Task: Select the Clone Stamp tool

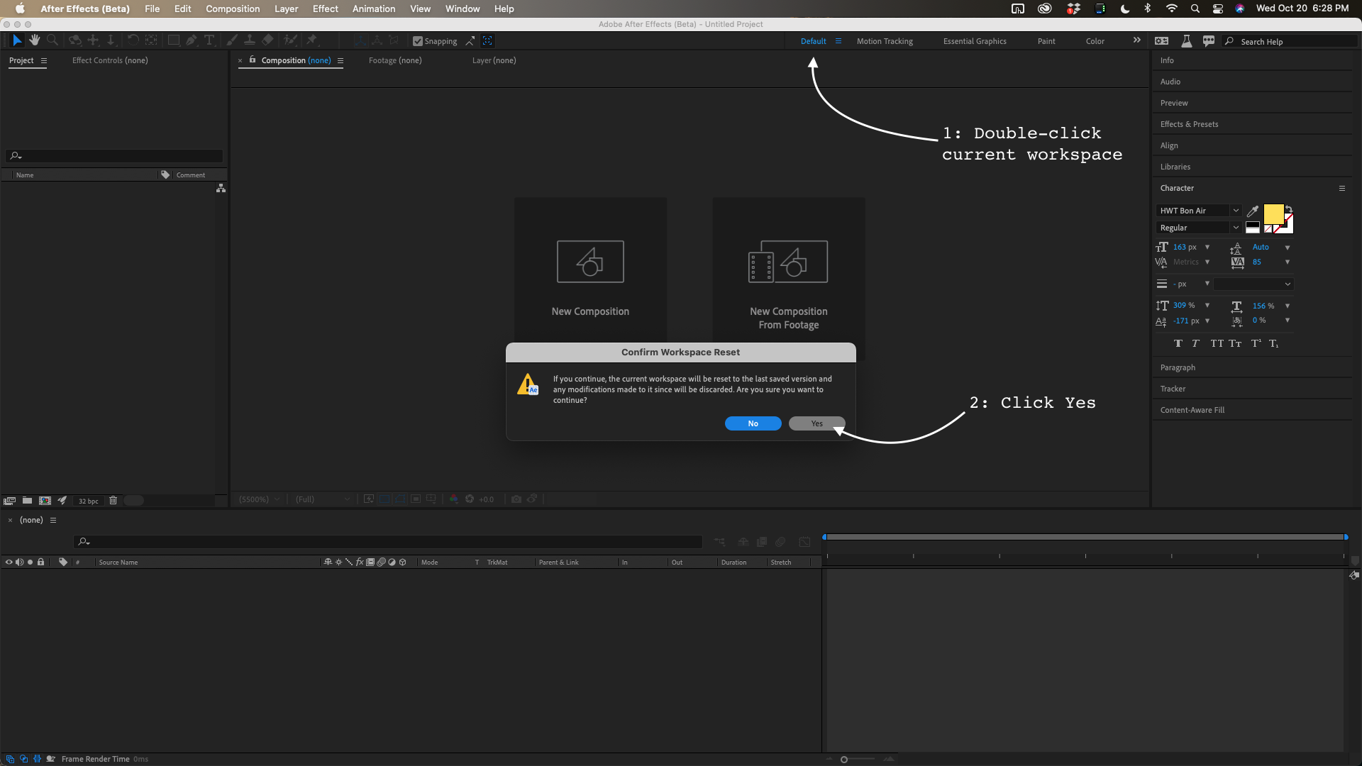Action: (250, 40)
